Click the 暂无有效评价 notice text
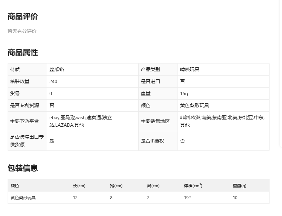The width and height of the screenshot is (282, 216). (x=22, y=31)
